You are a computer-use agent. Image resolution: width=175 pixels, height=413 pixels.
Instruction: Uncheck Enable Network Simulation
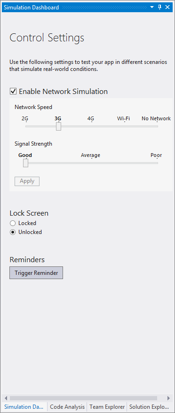click(x=13, y=92)
